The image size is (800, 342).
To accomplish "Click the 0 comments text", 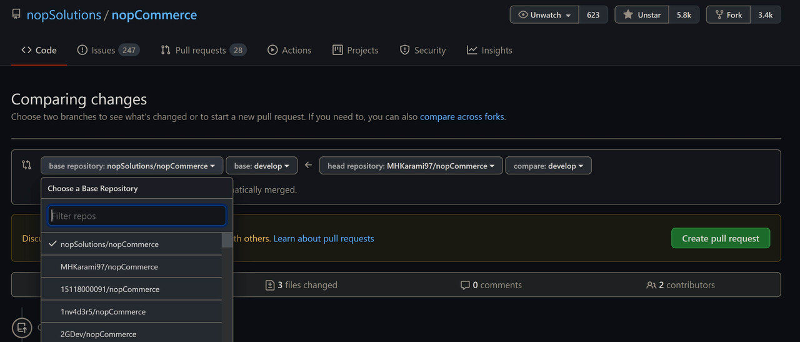I will tap(497, 285).
